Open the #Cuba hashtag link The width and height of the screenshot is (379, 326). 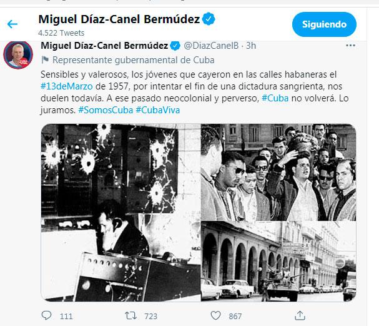click(275, 98)
